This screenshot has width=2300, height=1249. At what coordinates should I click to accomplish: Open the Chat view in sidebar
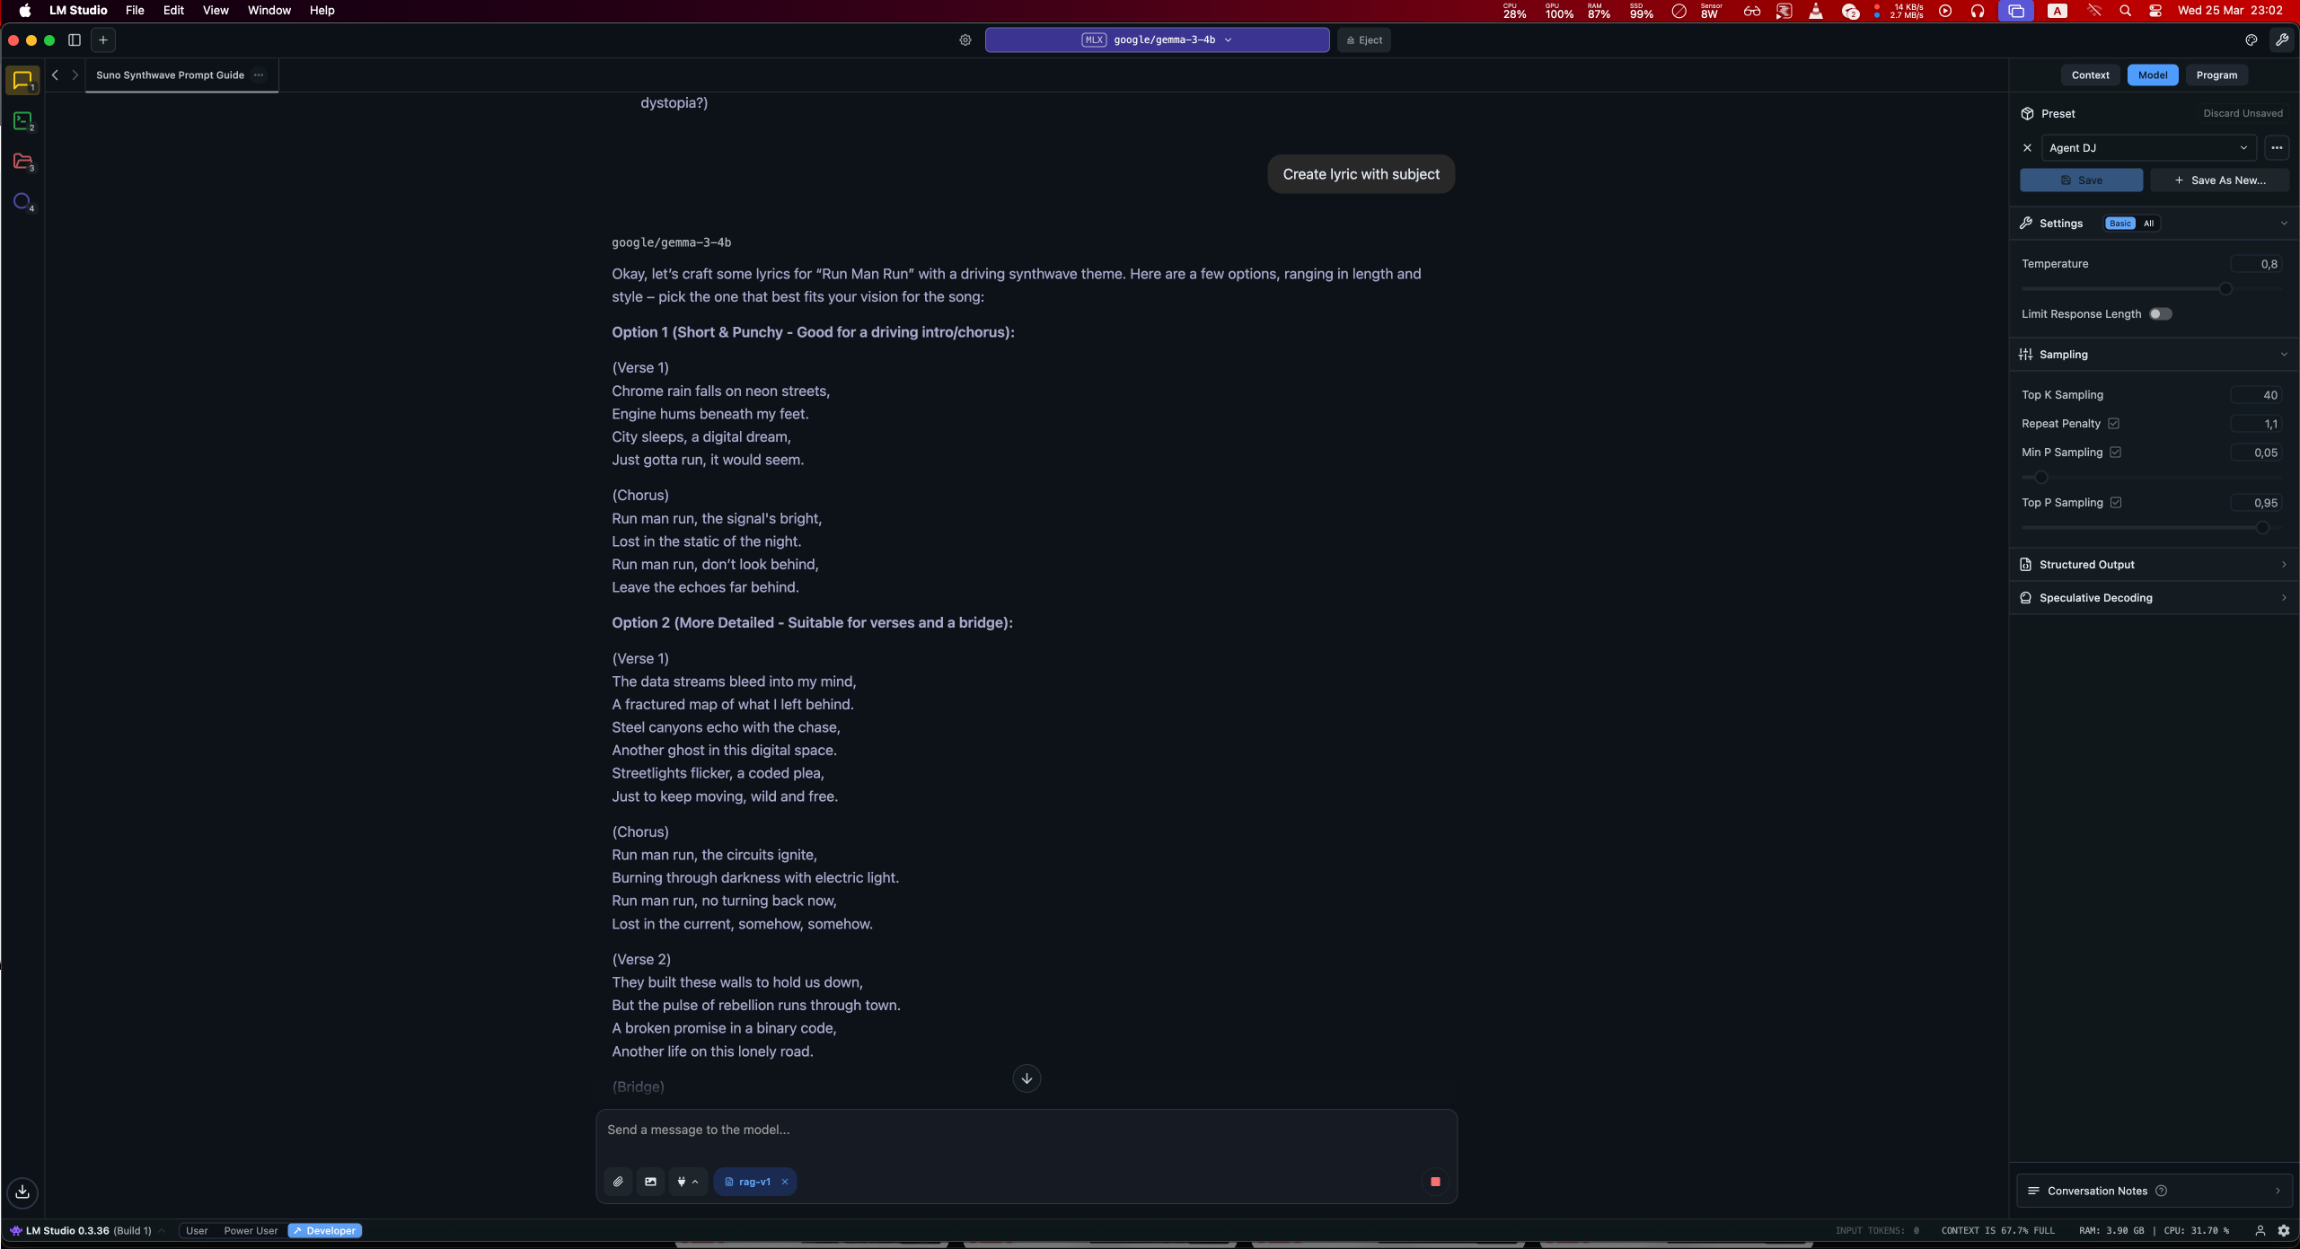(x=22, y=80)
